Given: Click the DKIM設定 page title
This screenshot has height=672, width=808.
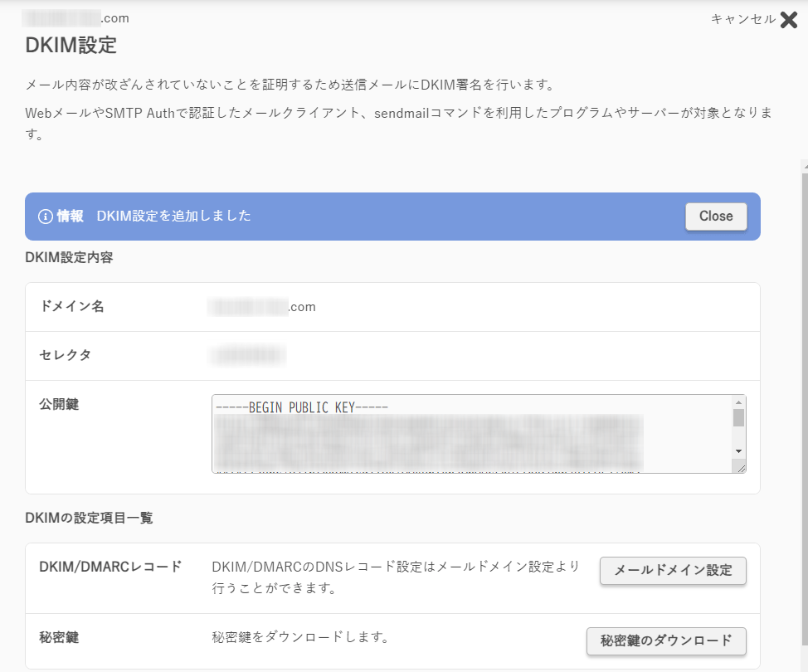Looking at the screenshot, I should click(71, 45).
